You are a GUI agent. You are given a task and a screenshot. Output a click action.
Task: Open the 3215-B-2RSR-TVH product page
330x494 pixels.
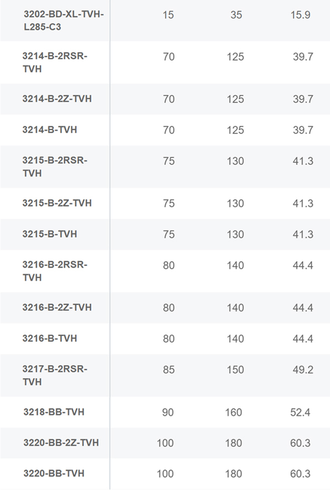point(55,167)
